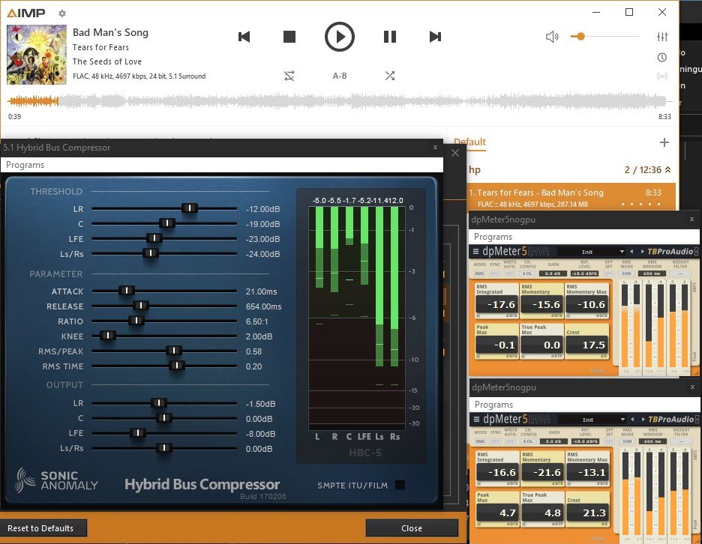Screen dimensions: 702x544
Task: Open Init preset dropdown in upper dpMeter5
Action: point(591,252)
